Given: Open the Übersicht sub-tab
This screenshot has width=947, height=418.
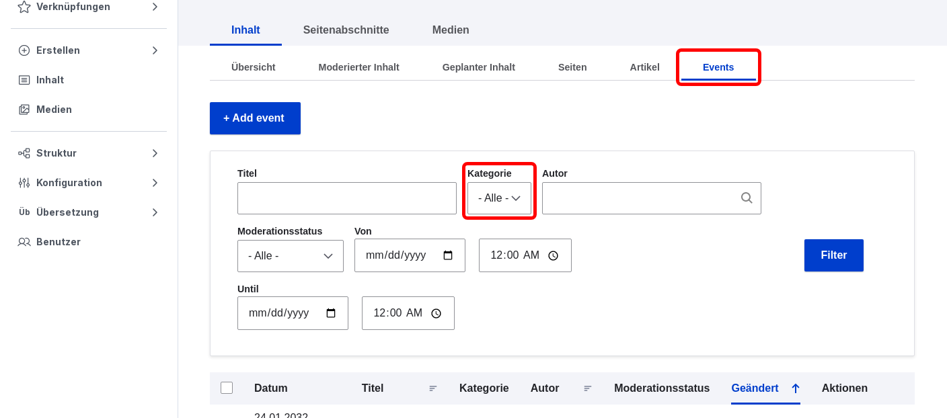Looking at the screenshot, I should [254, 67].
